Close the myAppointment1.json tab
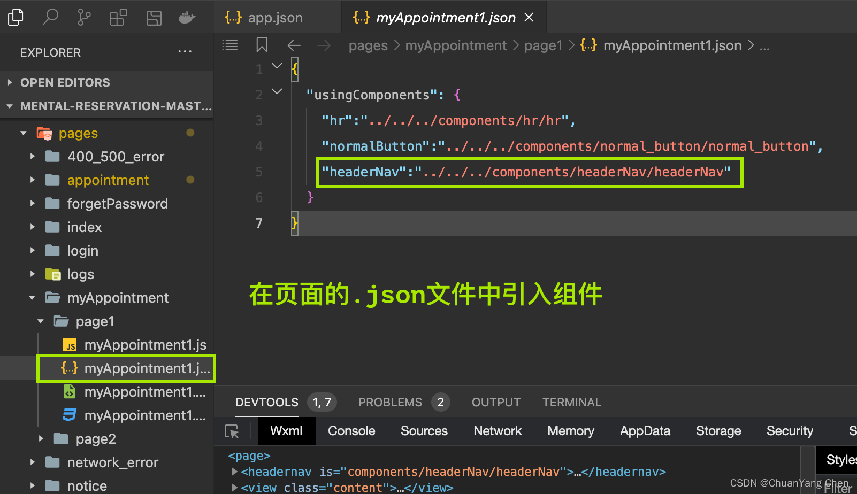857x494 pixels. click(x=529, y=18)
